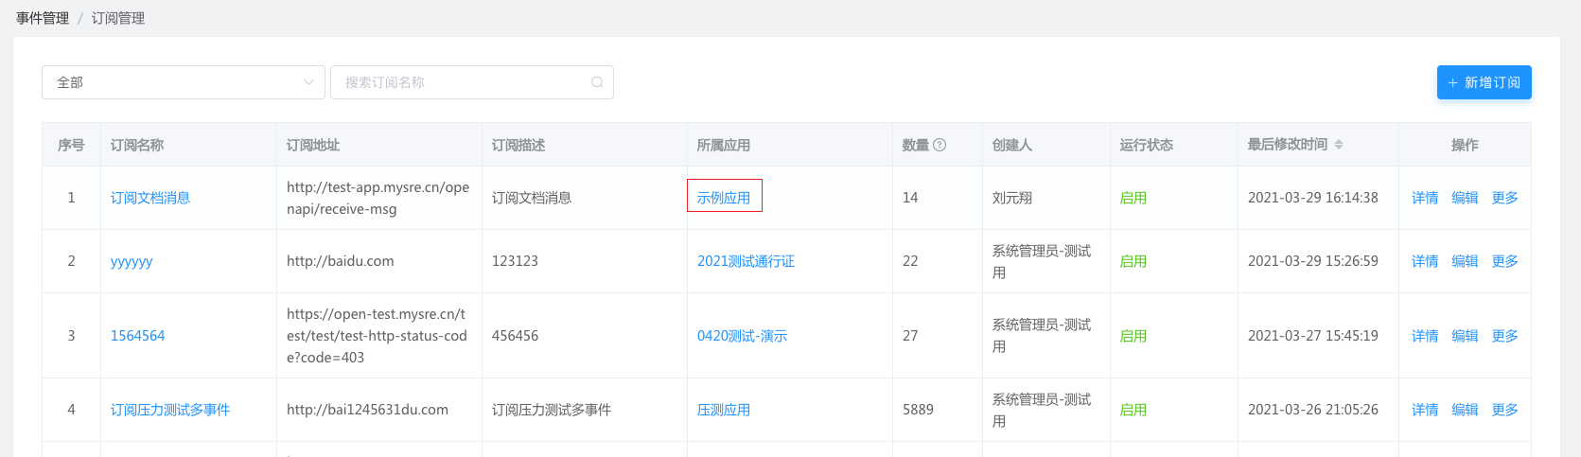Viewport: 1581px width, 457px height.
Task: Click the help icon beside 数量
Action: [x=940, y=145]
